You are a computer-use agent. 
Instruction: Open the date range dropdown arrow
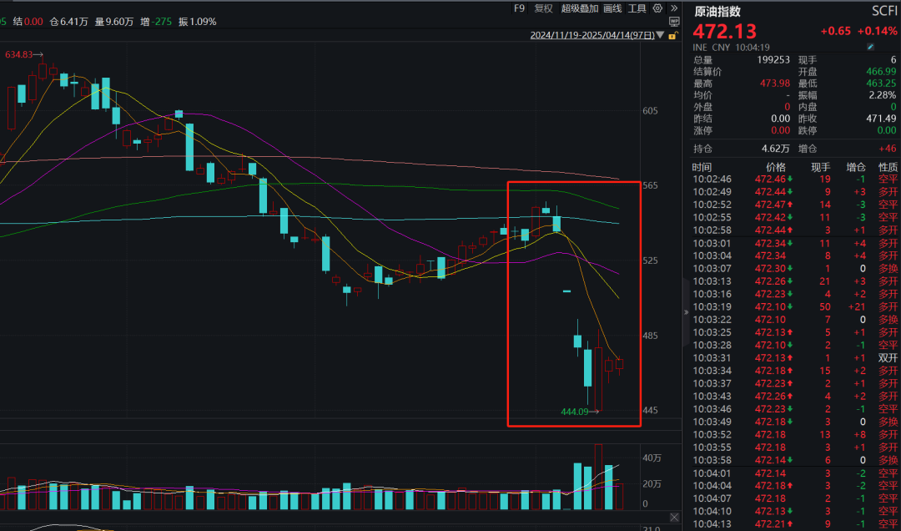(661, 36)
